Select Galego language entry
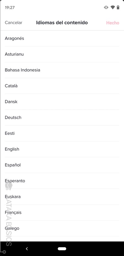This screenshot has width=124, height=256. [62, 228]
